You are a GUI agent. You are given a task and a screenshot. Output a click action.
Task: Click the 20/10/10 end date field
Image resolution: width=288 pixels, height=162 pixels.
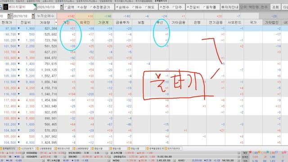[x=22, y=16]
